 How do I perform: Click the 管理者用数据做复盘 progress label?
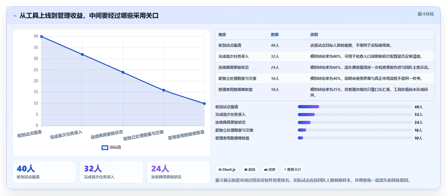tap(232, 138)
